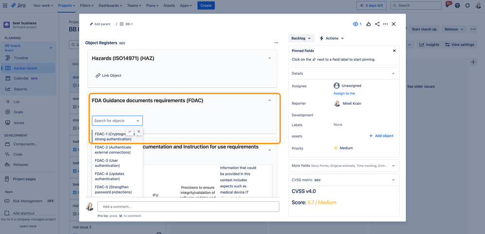Image resolution: width=485 pixels, height=234 pixels.
Task: Open Projects menu
Action: pyautogui.click(x=67, y=5)
